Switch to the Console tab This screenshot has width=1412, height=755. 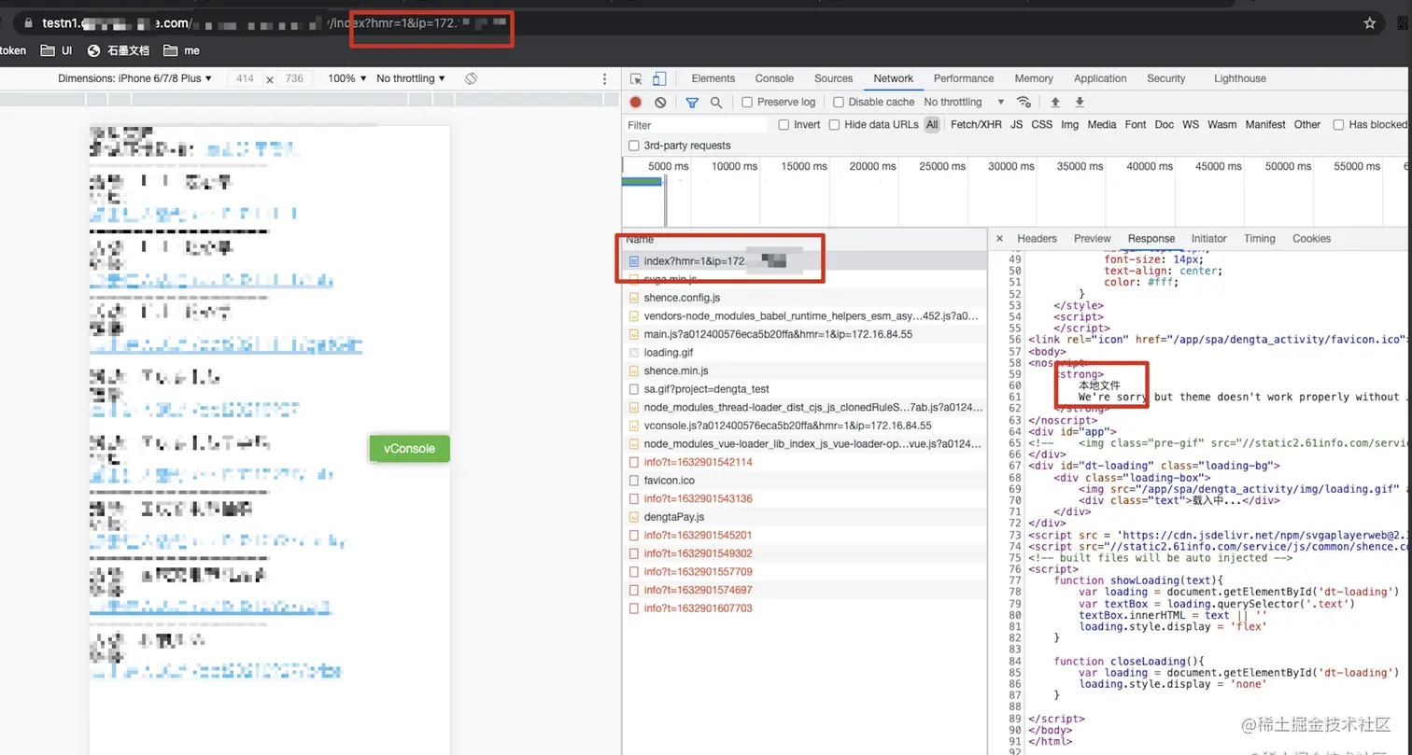pos(774,79)
